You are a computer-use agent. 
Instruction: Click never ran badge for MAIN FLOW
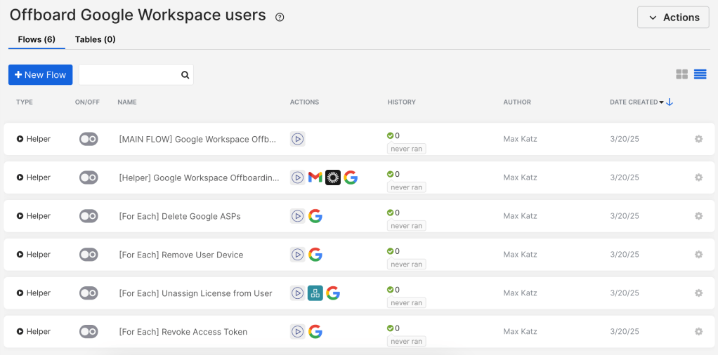tap(407, 149)
